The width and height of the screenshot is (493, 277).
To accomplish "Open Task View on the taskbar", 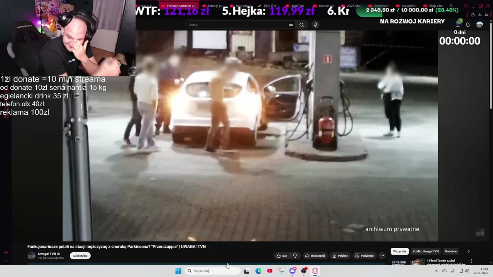I will pyautogui.click(x=246, y=271).
